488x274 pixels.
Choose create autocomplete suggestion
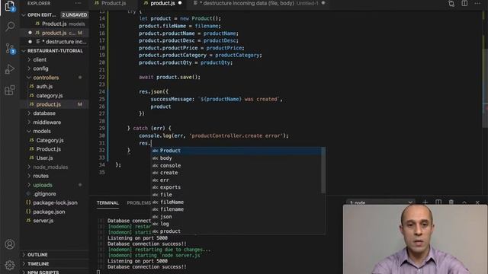point(236,173)
